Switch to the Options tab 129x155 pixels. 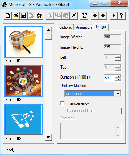(65, 27)
